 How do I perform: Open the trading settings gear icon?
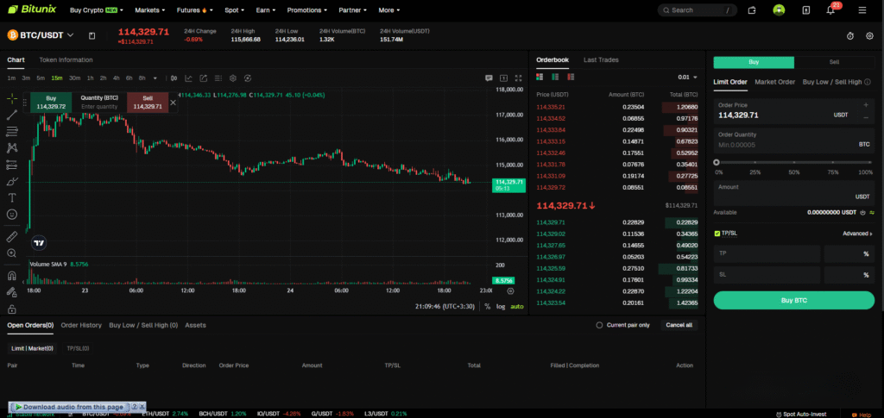pos(869,35)
